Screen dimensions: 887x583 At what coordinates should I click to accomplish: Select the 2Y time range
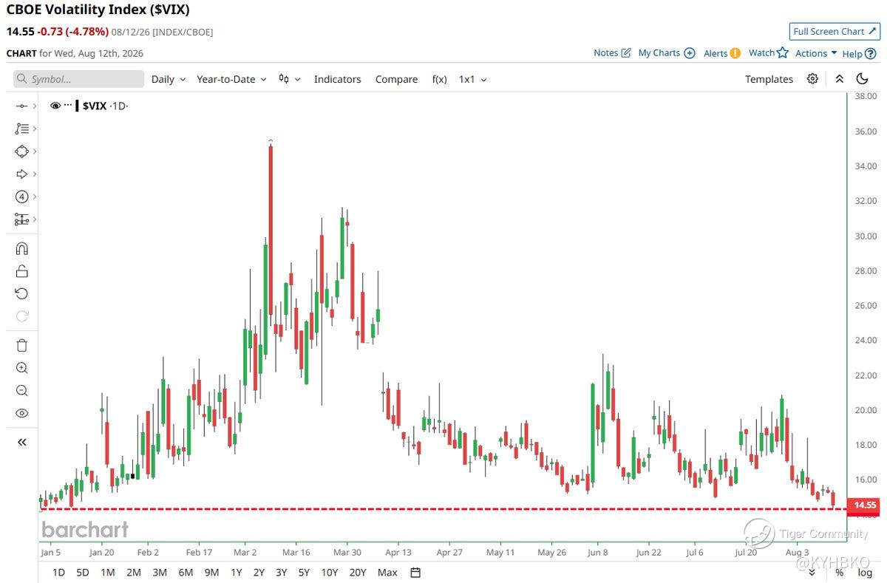(259, 572)
